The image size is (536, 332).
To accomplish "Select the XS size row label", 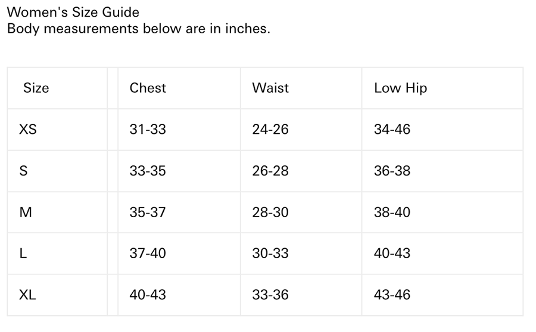I will (28, 129).
